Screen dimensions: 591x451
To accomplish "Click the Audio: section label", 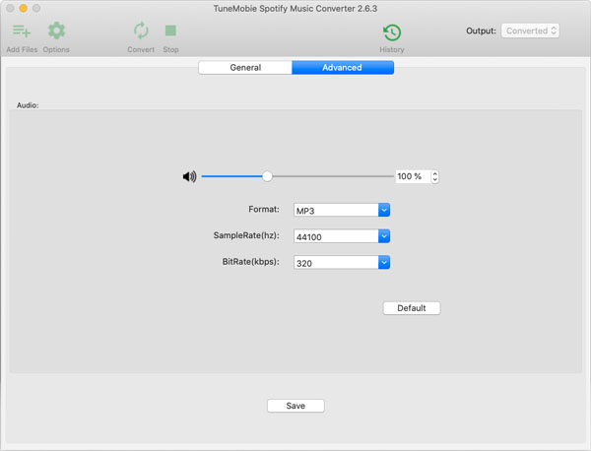I will tap(28, 105).
